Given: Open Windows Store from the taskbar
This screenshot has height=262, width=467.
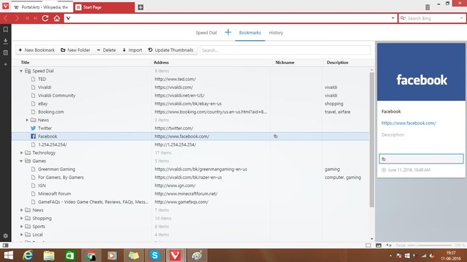Looking at the screenshot, I should point(70,256).
